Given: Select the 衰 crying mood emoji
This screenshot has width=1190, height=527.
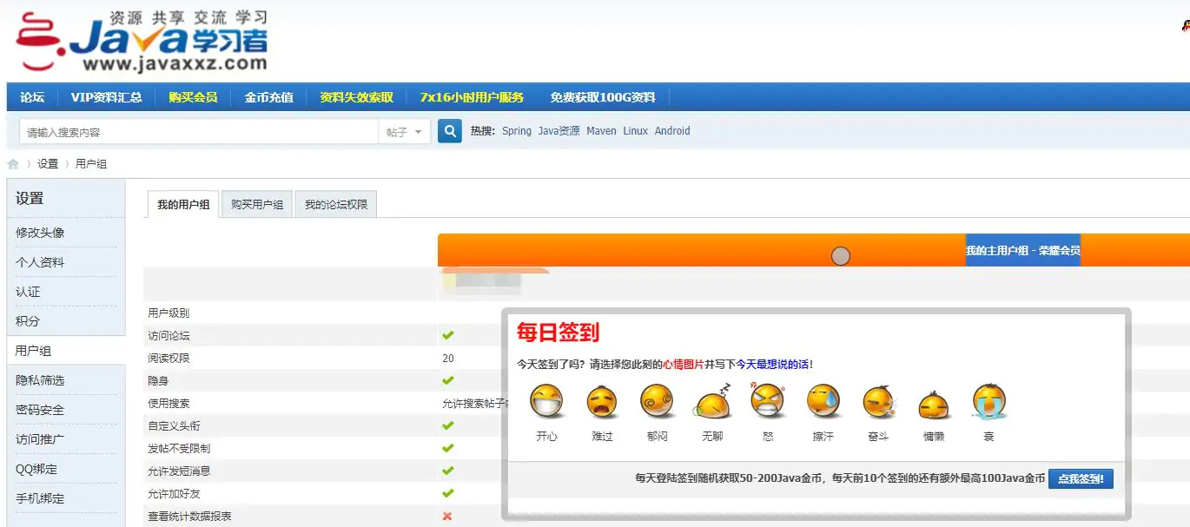Looking at the screenshot, I should click(988, 402).
